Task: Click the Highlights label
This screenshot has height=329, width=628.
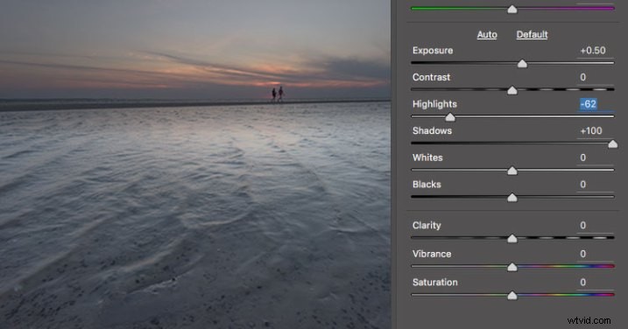Action: (434, 104)
